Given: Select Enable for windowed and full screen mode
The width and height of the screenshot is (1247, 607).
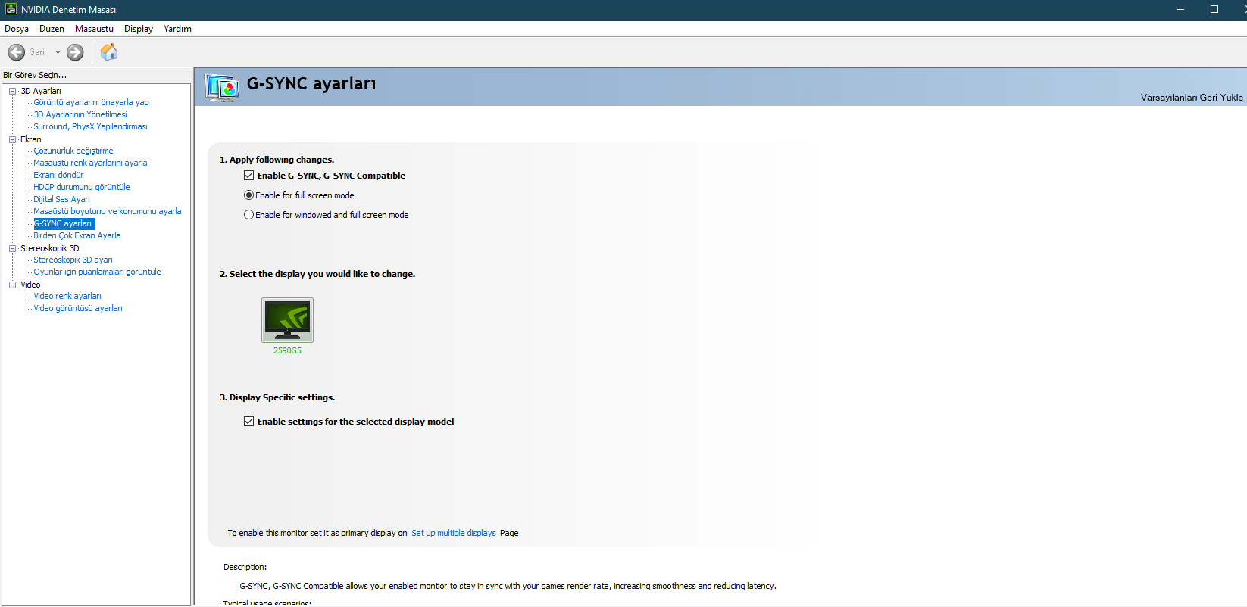Looking at the screenshot, I should click(248, 215).
